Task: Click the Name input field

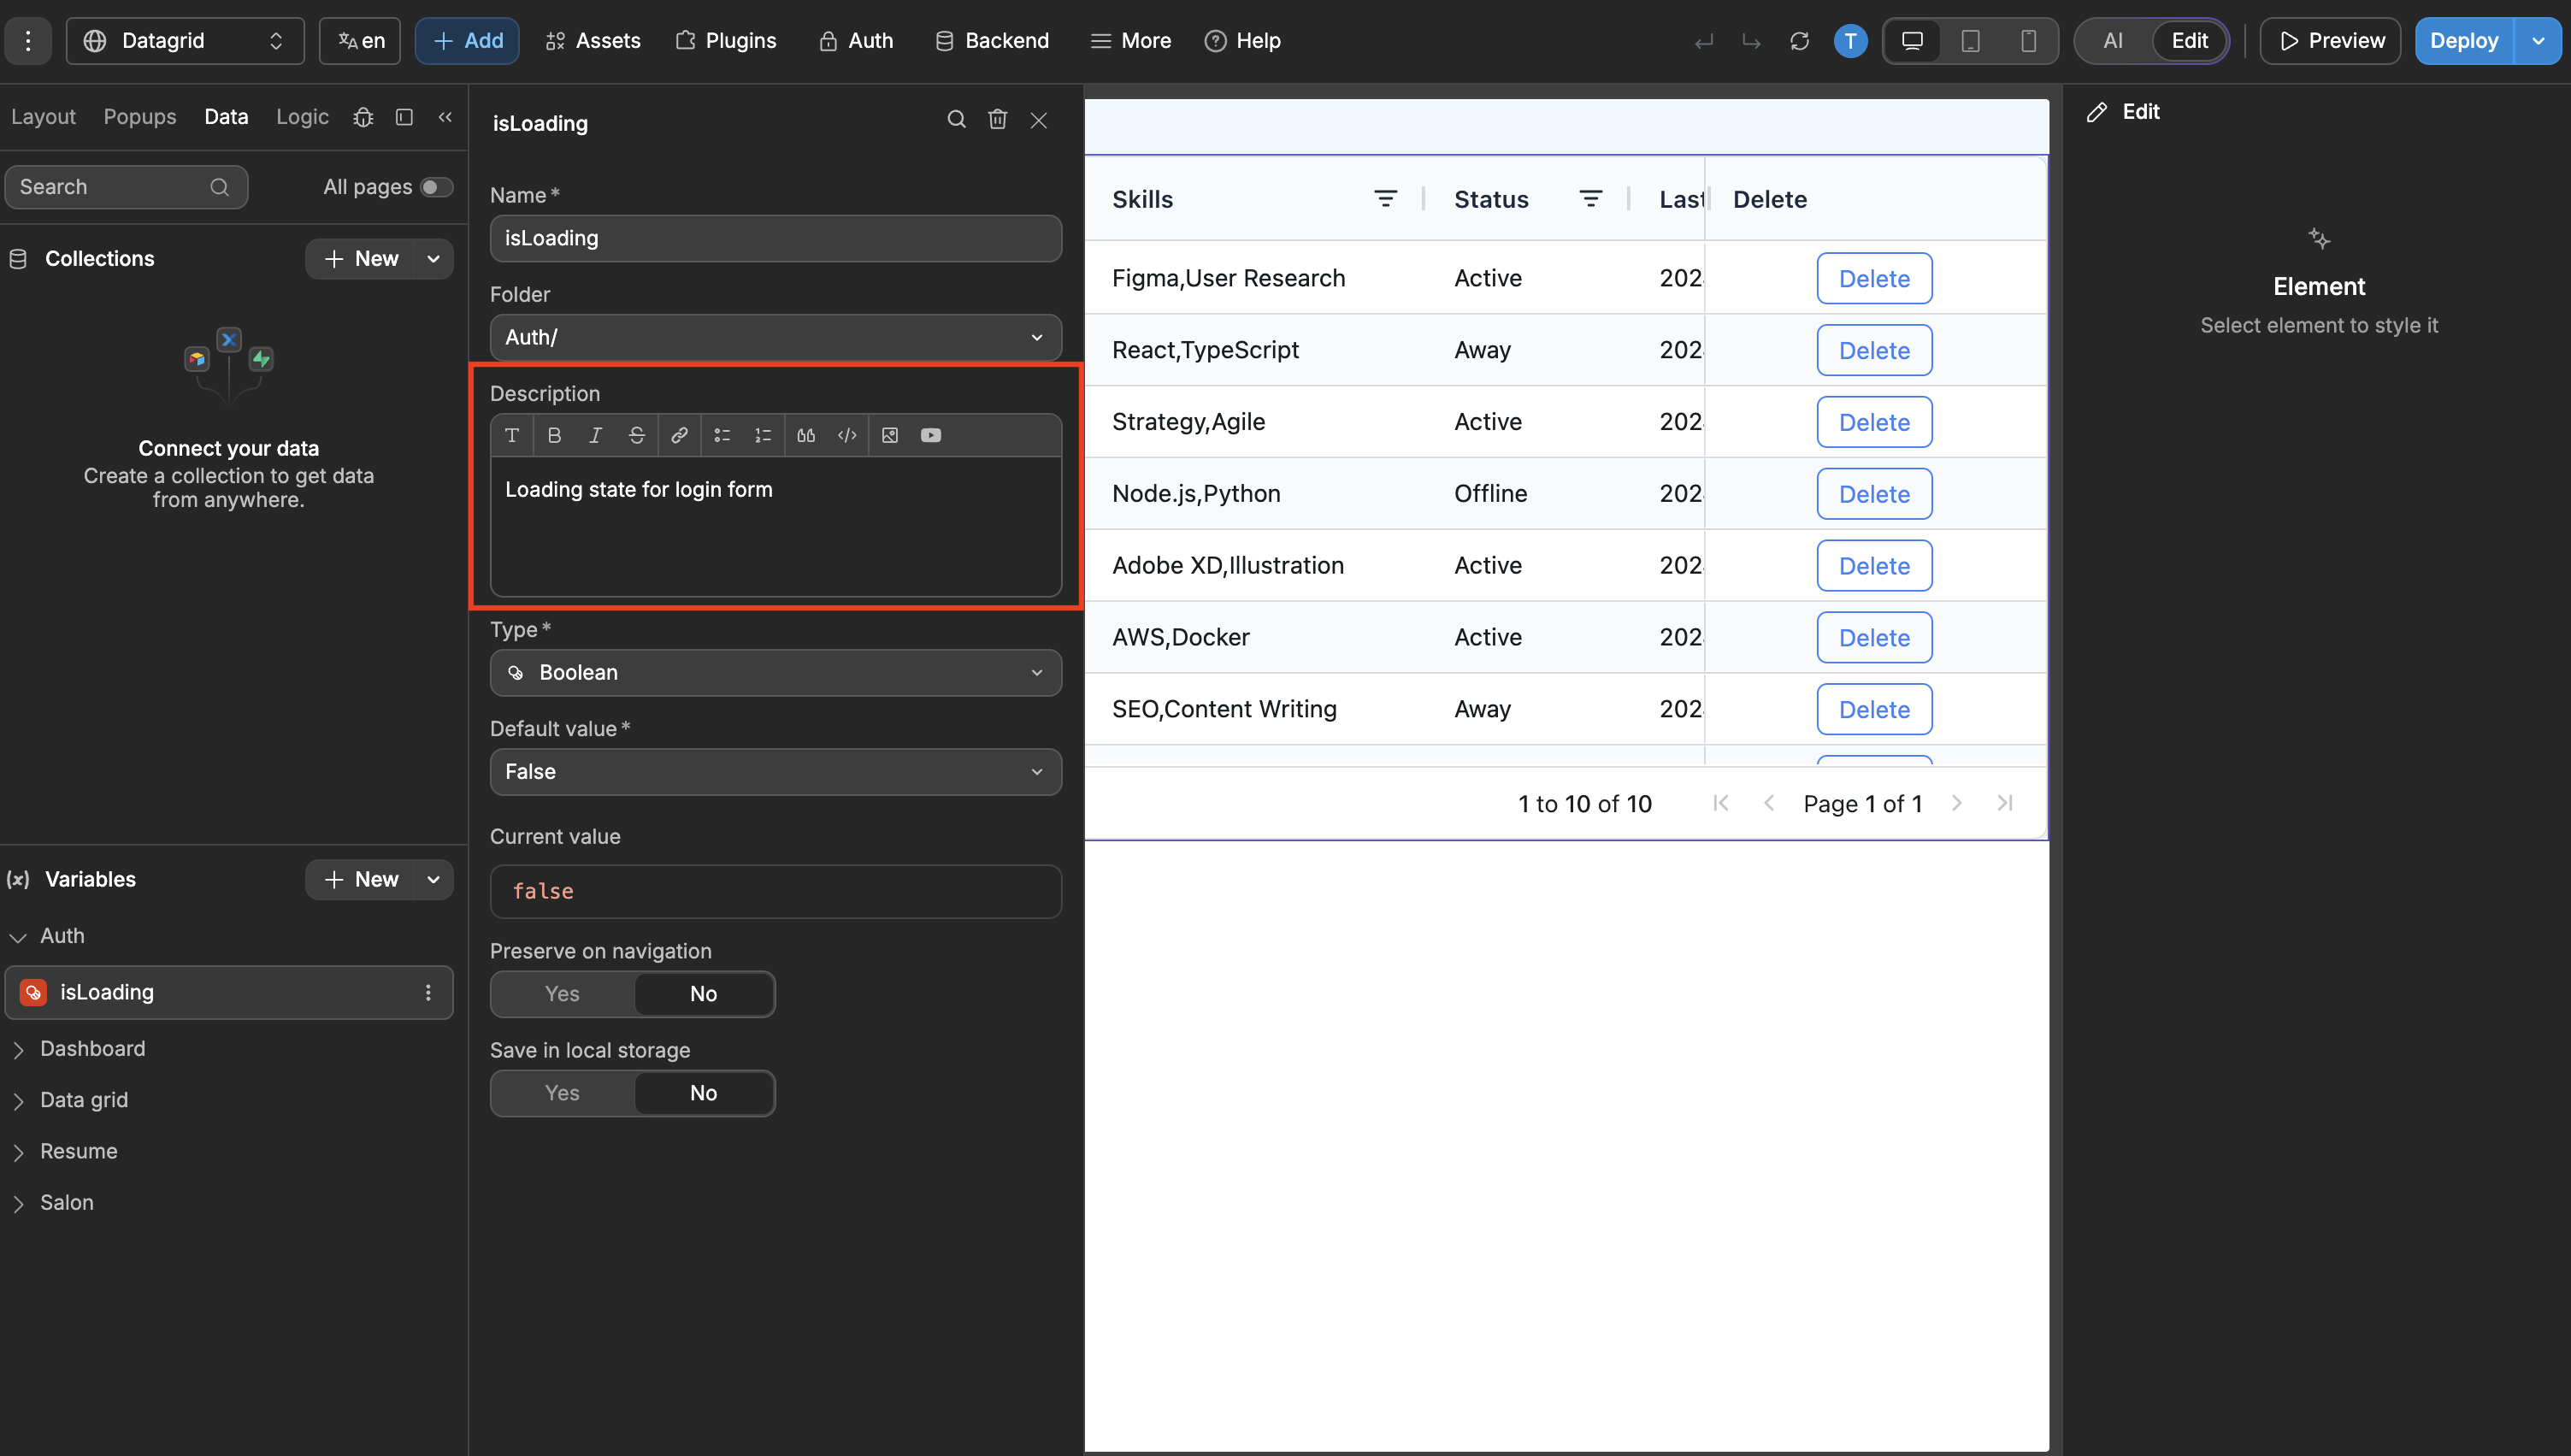Action: click(775, 238)
